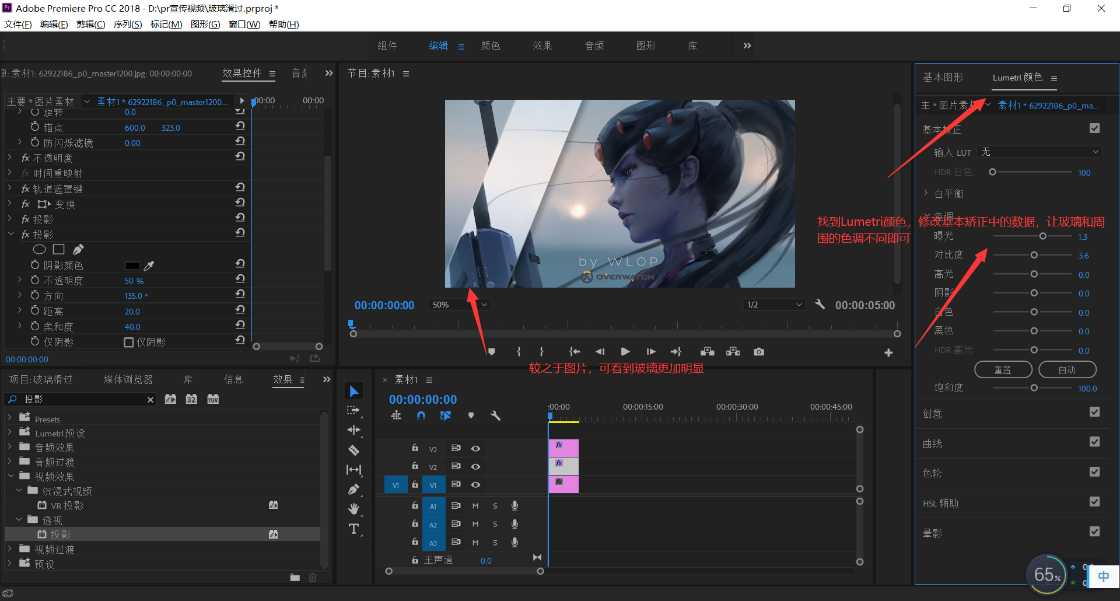
Task: Enable the Shadow Only checkbox
Action: tap(129, 343)
